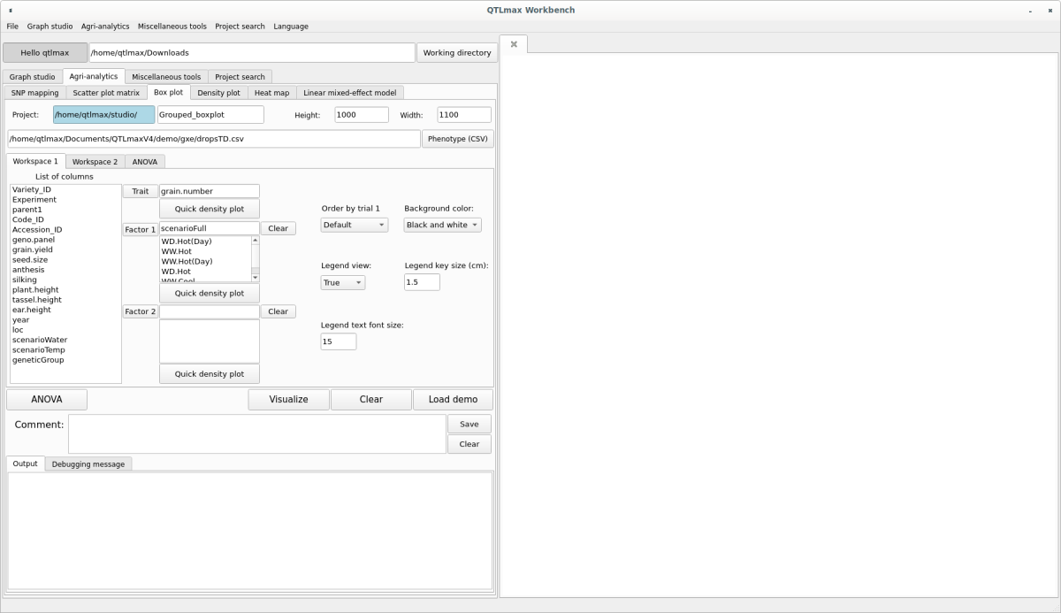Open the Graph studio menu
1061x613 pixels.
[x=50, y=27]
